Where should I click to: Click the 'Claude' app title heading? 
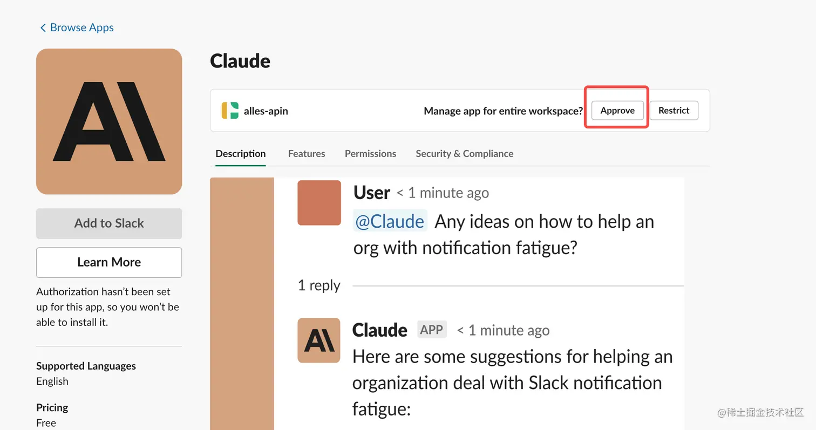[x=240, y=61]
